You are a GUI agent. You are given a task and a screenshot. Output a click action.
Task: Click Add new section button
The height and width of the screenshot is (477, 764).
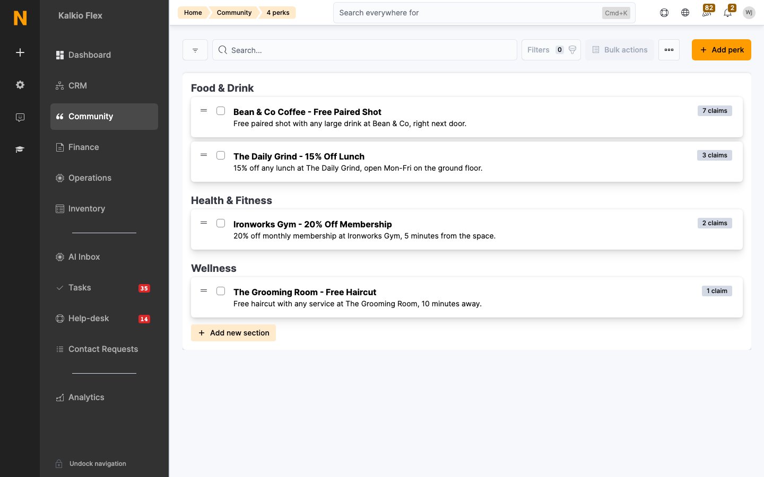tap(233, 333)
